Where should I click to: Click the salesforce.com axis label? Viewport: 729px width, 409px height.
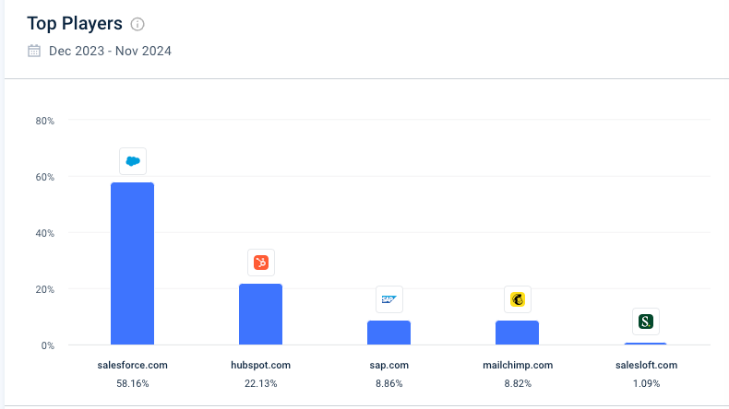[x=132, y=365]
